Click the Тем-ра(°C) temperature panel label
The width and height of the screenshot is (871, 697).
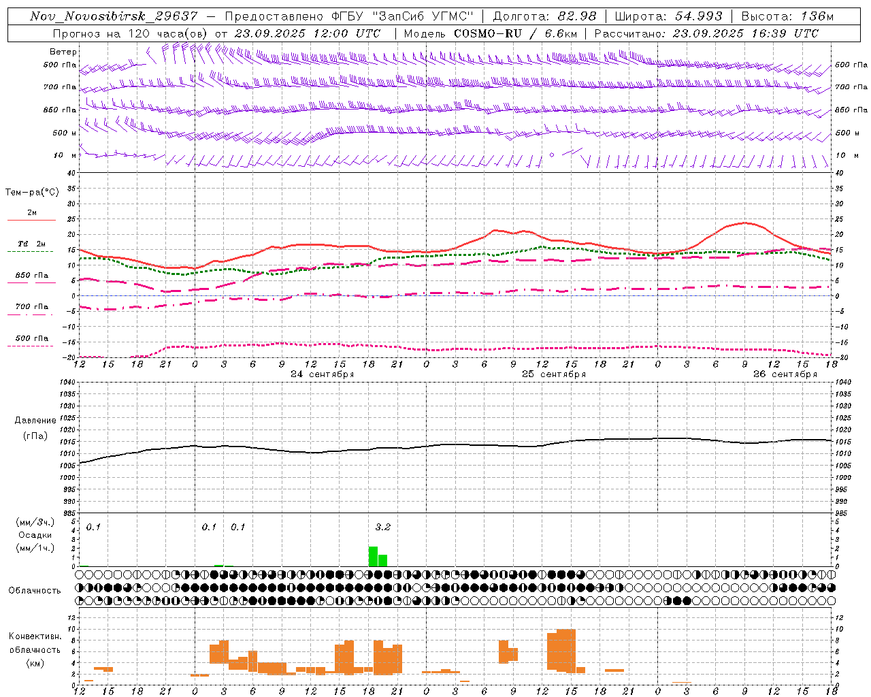click(x=32, y=193)
